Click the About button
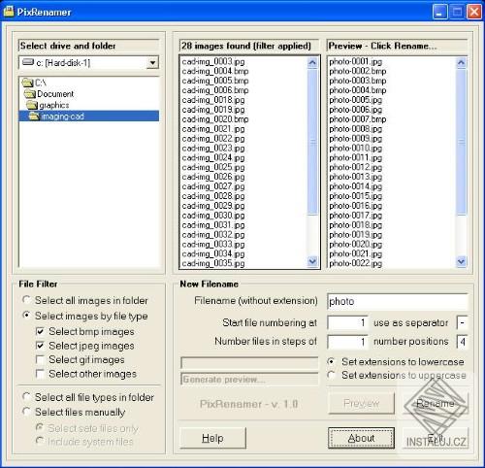The image size is (485, 468). coord(361,438)
